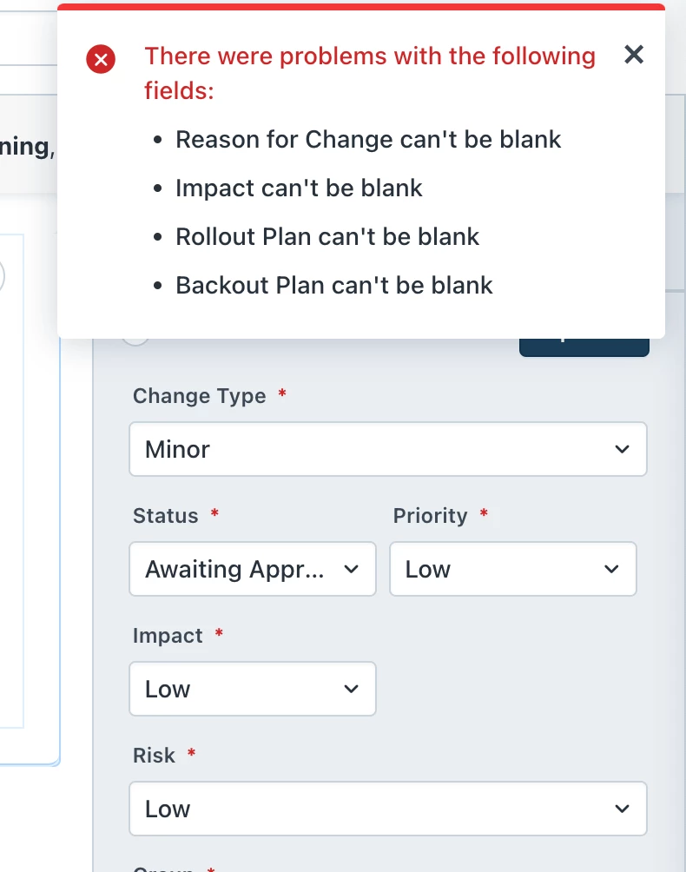The height and width of the screenshot is (872, 686).
Task: Click the chevron arrow in the Status field
Action: click(351, 569)
